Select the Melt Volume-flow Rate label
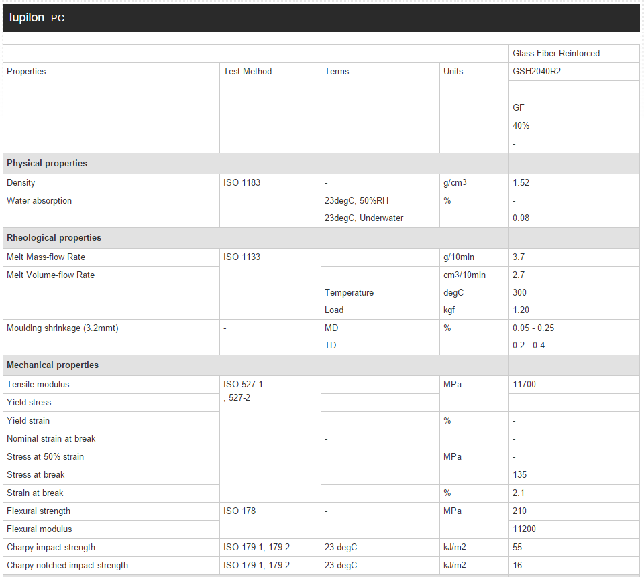This screenshot has height=577, width=644. click(50, 275)
